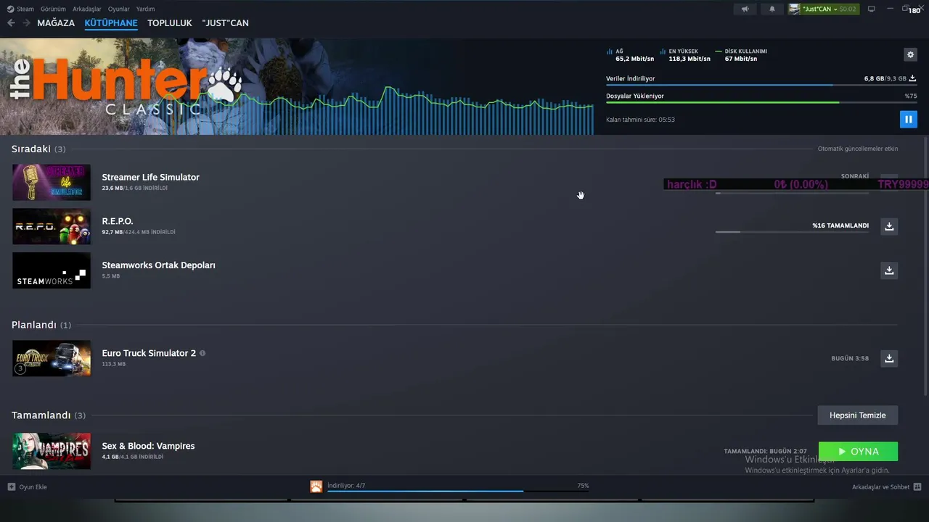Screen dimensions: 929x522
Task: Open the Yardım menu
Action: [145, 9]
